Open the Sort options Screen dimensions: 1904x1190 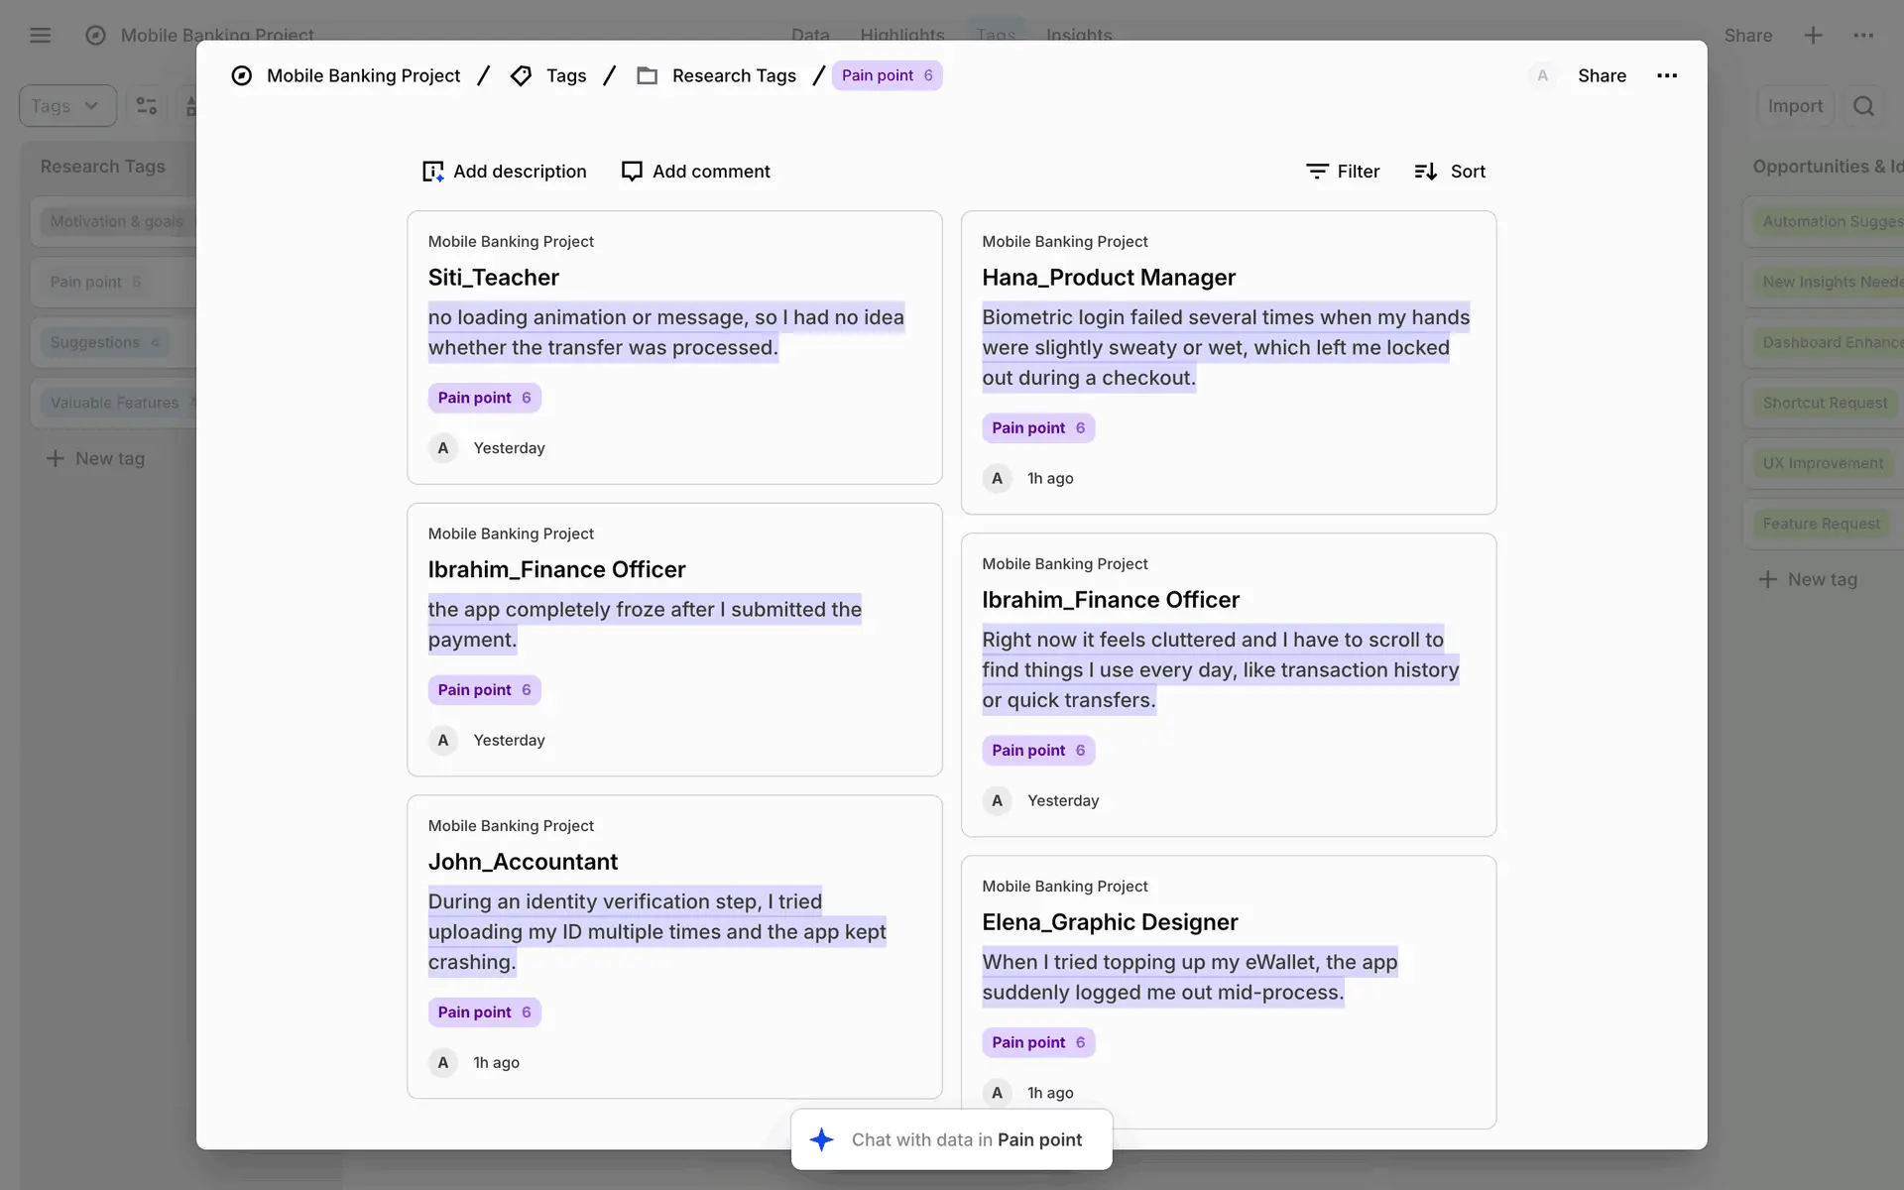(x=1450, y=172)
